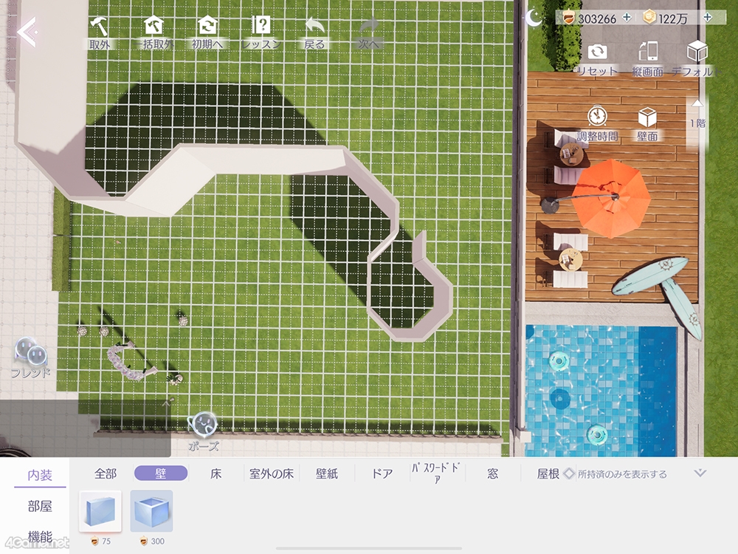The width and height of the screenshot is (738, 554).
Task: Switch to the 床 category tab
Action: coord(216,473)
